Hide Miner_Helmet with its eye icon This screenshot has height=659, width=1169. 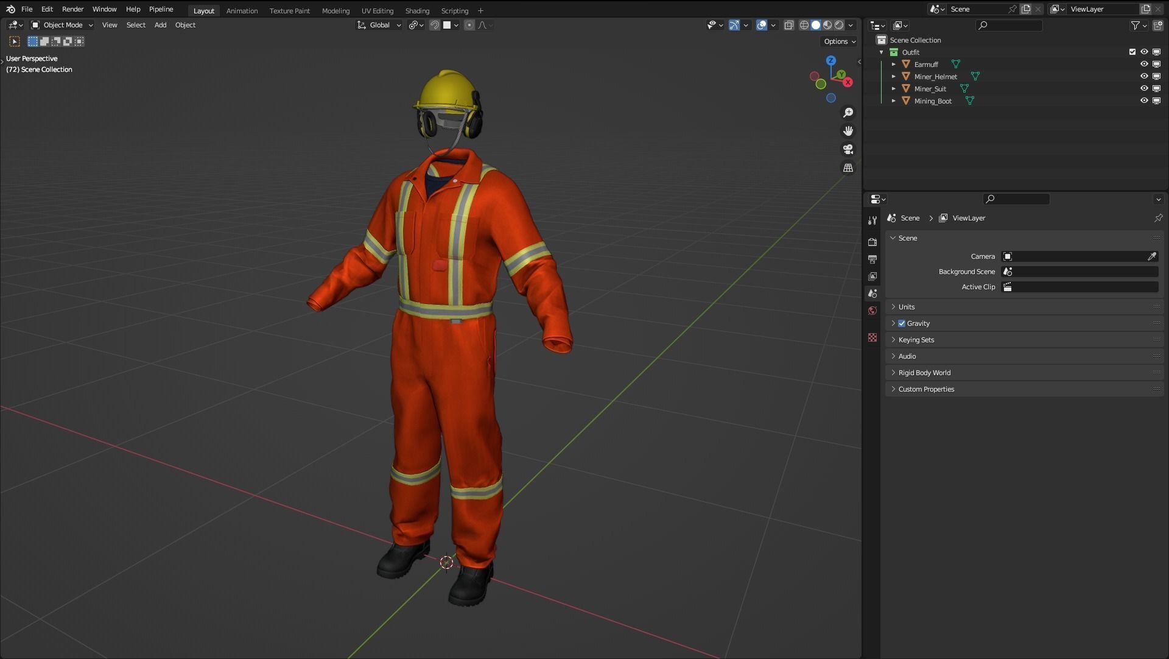1144,76
